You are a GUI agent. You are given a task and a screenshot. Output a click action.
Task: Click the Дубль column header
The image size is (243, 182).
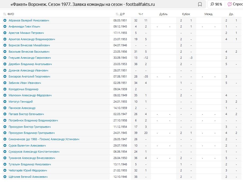coord(163,14)
